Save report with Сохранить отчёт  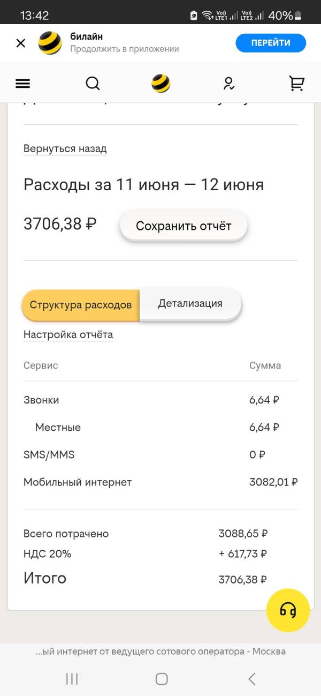(x=184, y=226)
